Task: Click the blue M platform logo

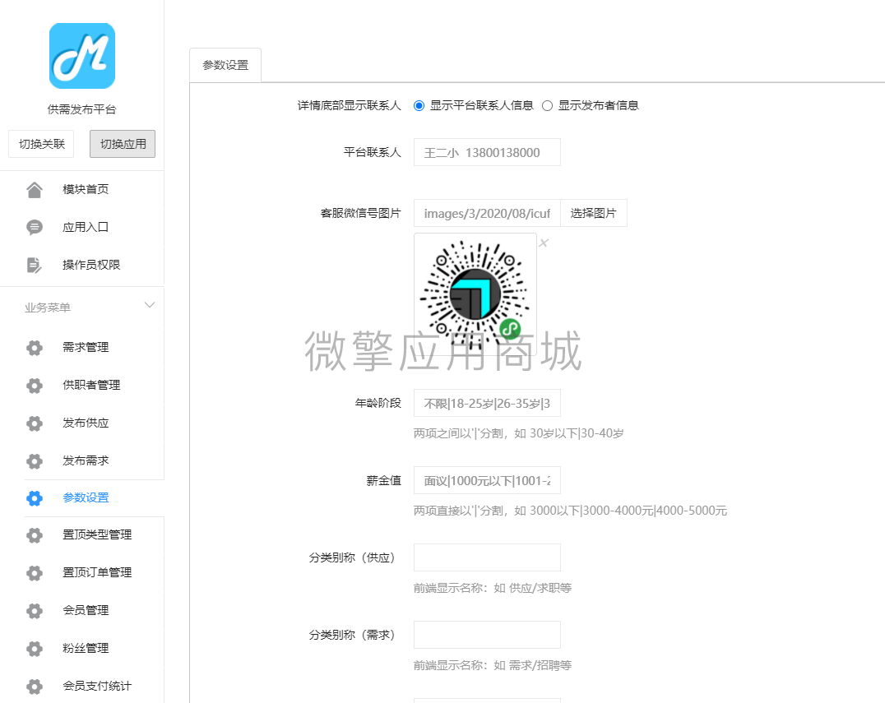Action: (82, 56)
